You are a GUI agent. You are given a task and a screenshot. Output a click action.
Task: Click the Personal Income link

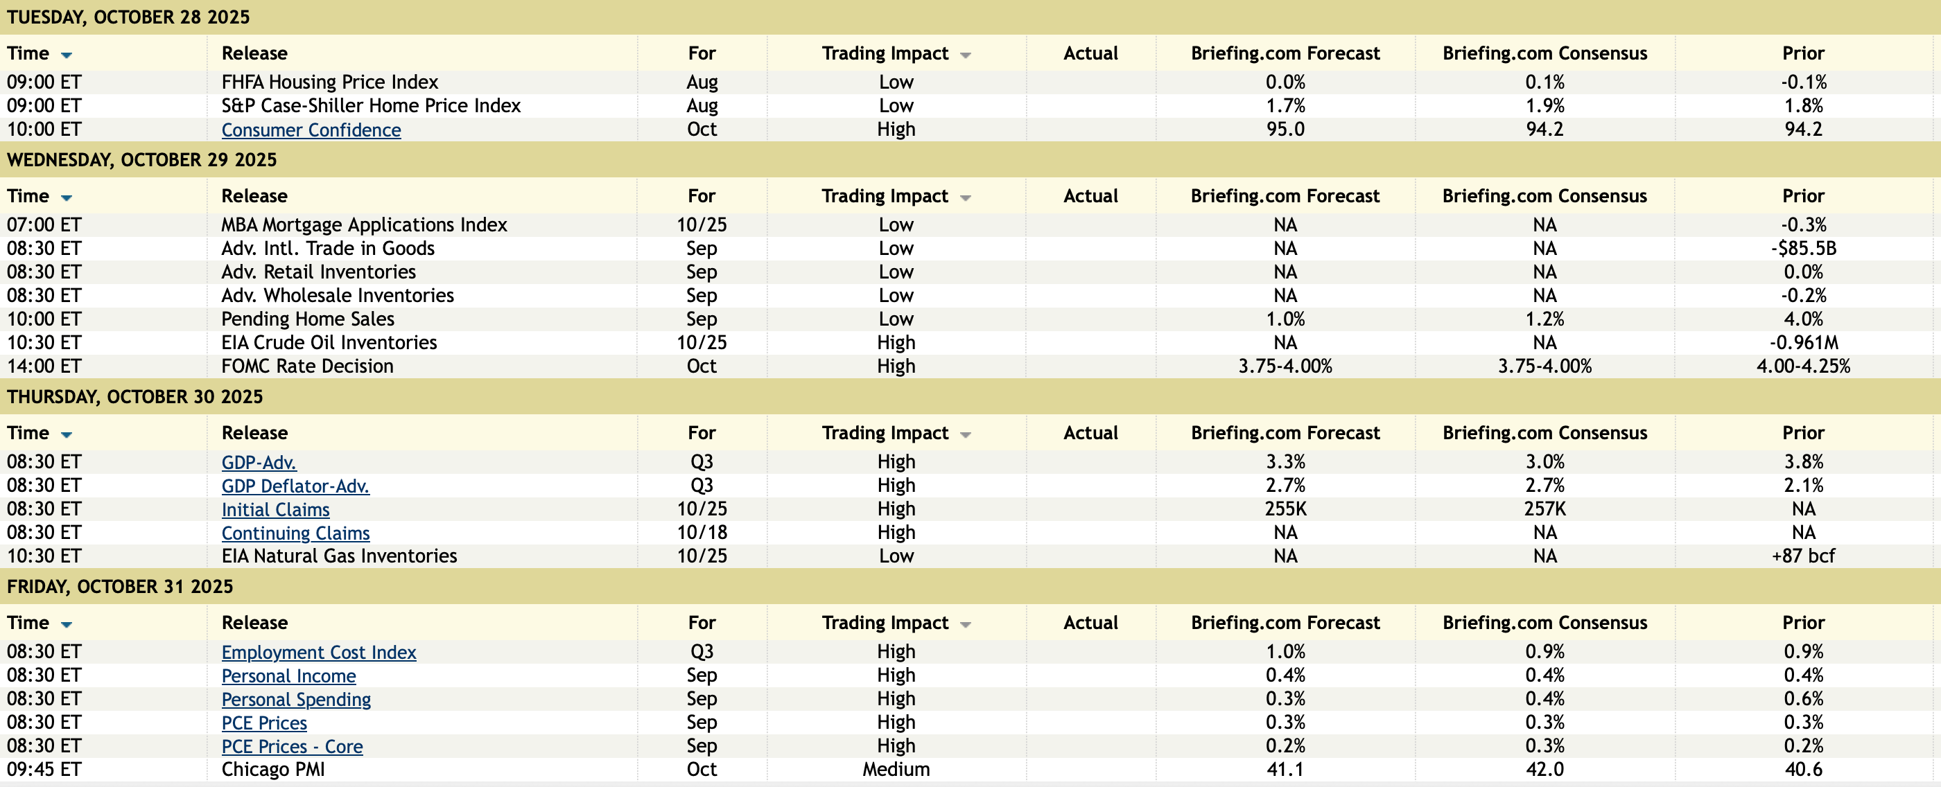[x=288, y=675]
